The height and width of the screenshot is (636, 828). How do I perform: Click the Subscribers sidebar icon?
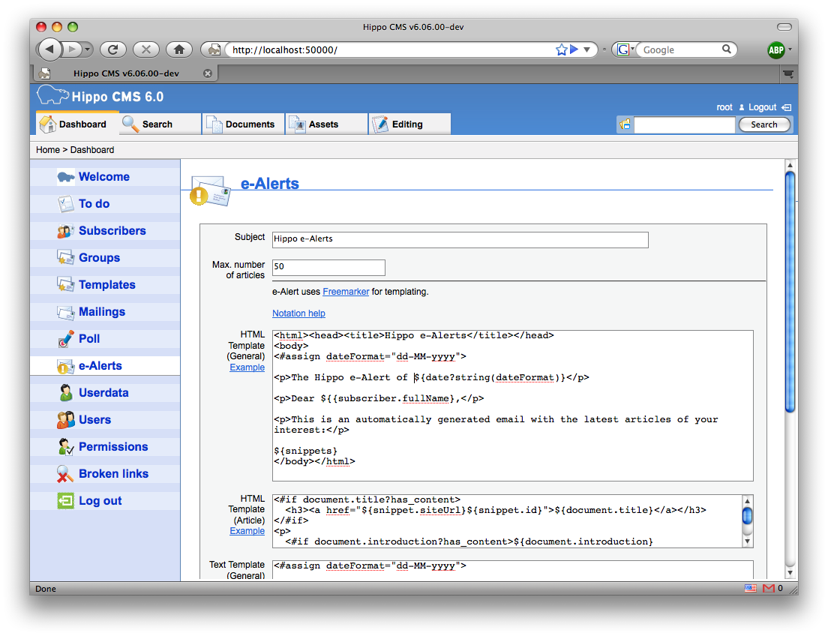coord(66,231)
